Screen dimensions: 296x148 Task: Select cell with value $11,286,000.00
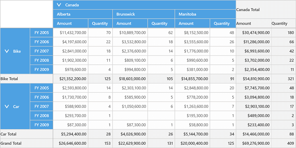tap(254, 42)
